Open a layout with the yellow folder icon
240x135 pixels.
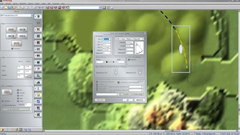[x=6, y=7]
